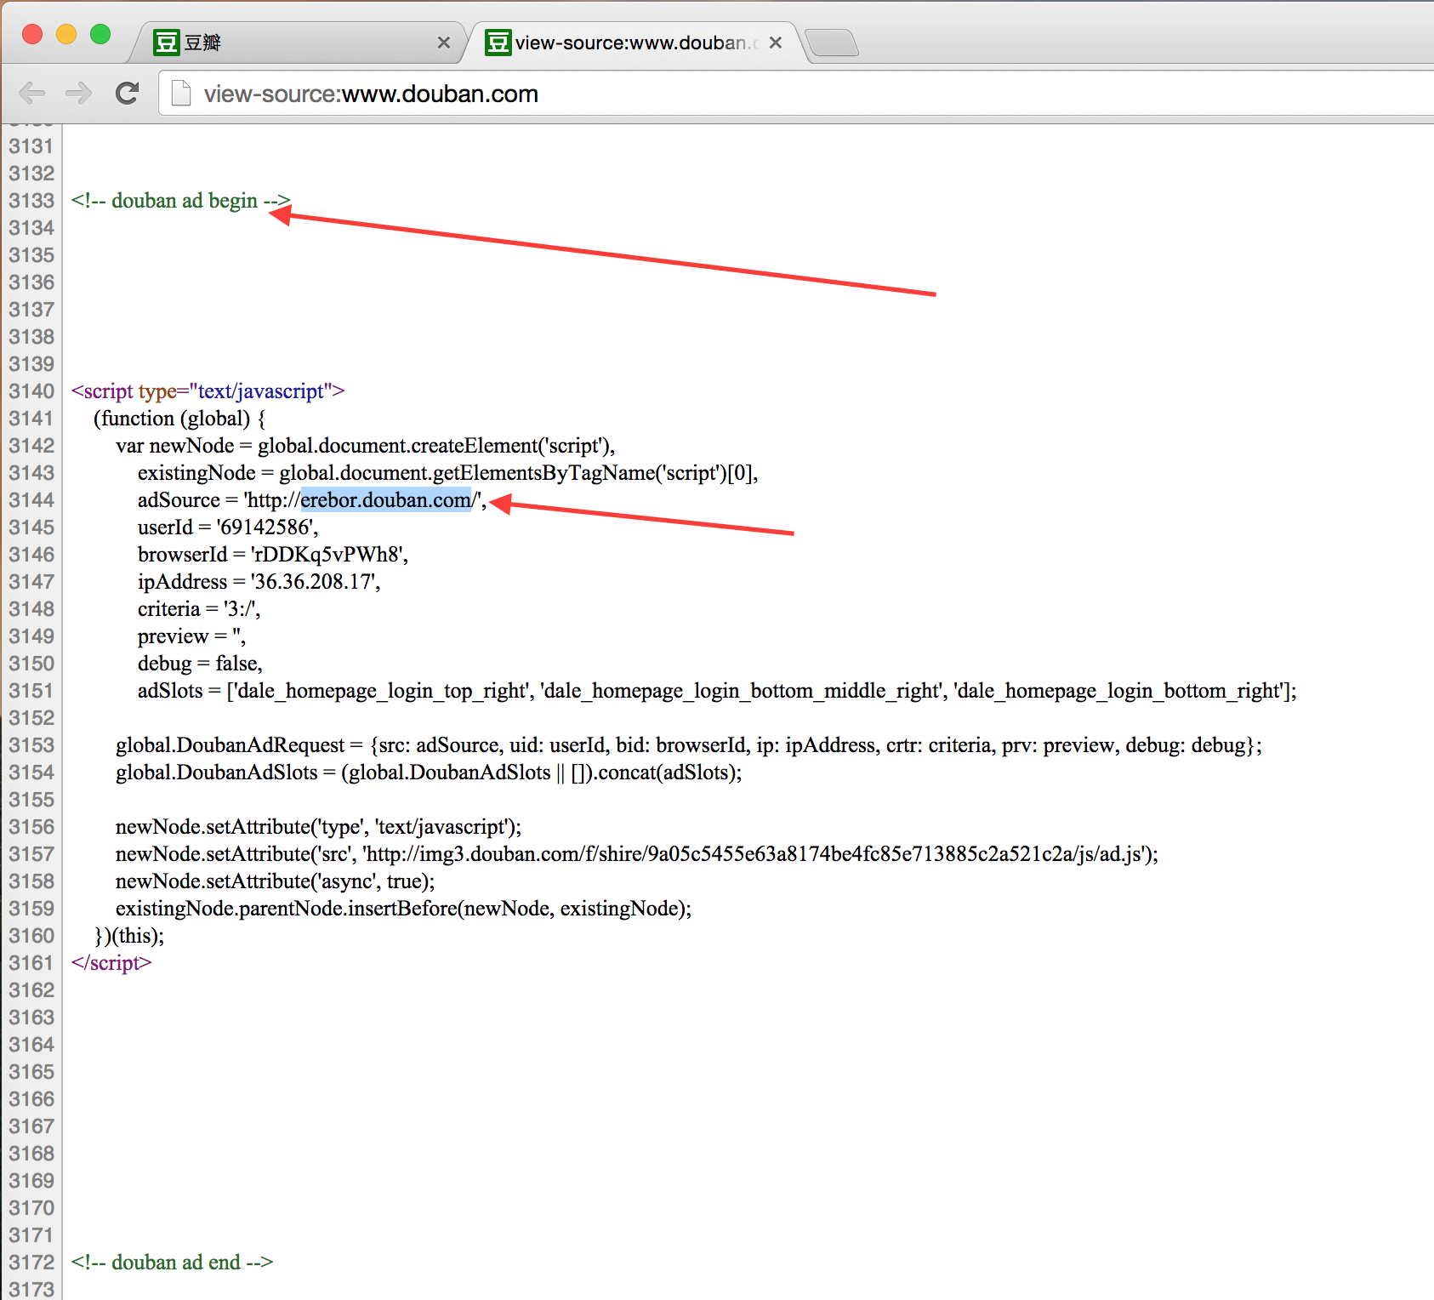Click the global.DoubanAdRequest line

[689, 745]
